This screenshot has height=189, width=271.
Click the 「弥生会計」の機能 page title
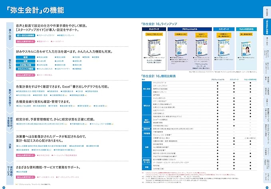click(35, 10)
